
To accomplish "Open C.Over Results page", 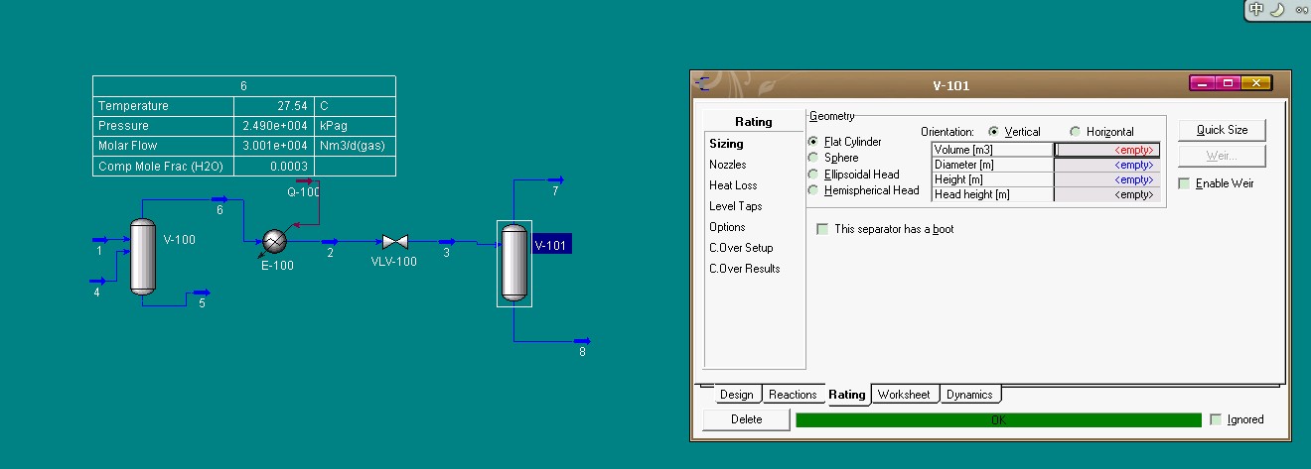I will [x=745, y=269].
